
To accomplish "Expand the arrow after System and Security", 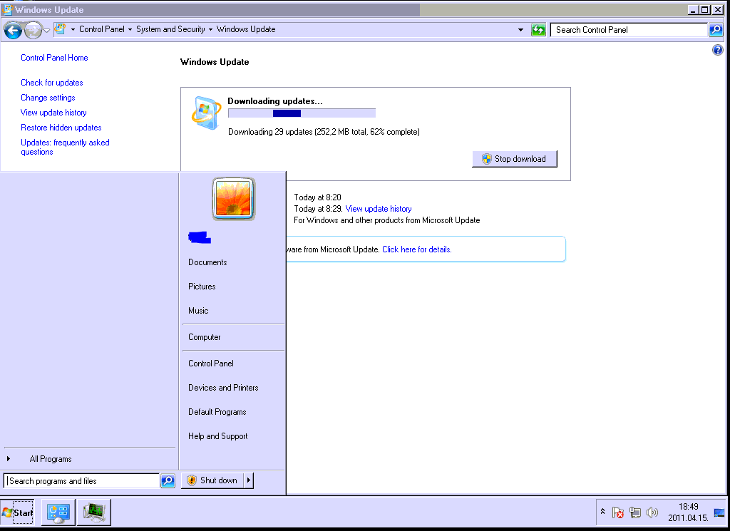I will (x=210, y=29).
